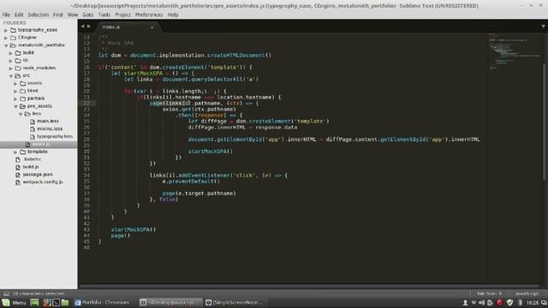Image resolution: width=548 pixels, height=308 pixels.
Task: Open the network tray icon
Action: click(474, 303)
